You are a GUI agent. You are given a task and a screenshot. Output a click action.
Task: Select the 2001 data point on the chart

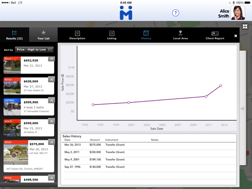(x=129, y=103)
